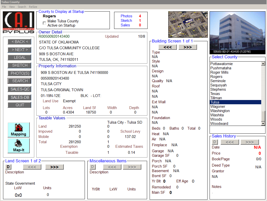Open the aerial map thumbnail
The image size is (267, 201).
tap(188, 24)
